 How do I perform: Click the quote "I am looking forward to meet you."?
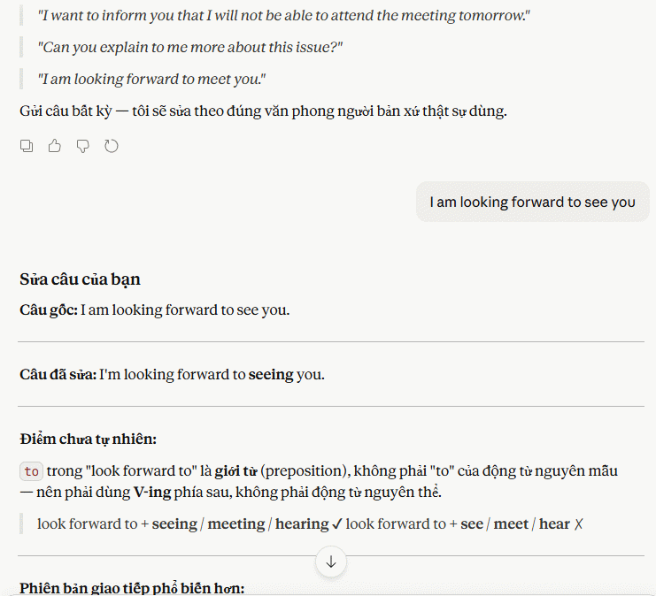(x=151, y=79)
